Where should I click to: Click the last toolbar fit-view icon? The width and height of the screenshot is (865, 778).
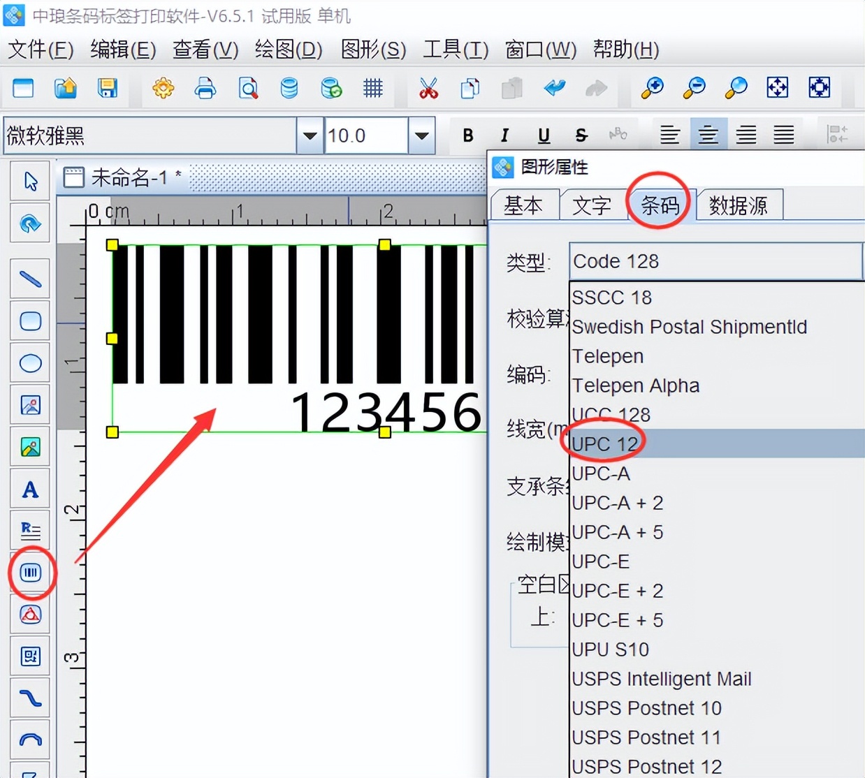pyautogui.click(x=820, y=88)
